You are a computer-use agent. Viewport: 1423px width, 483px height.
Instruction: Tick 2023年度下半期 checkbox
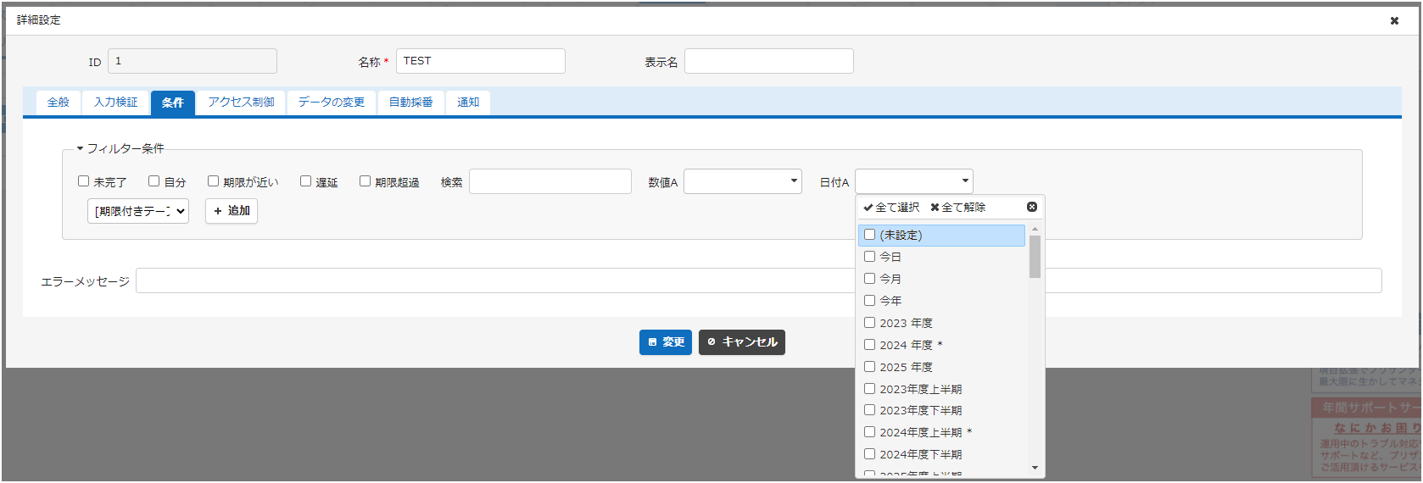[870, 410]
